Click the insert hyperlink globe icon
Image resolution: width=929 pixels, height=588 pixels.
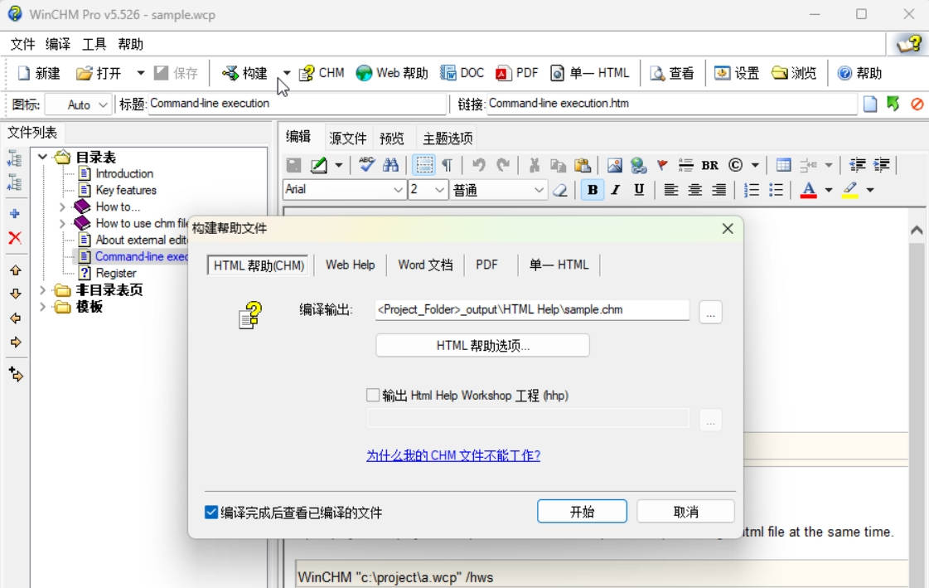click(x=638, y=165)
